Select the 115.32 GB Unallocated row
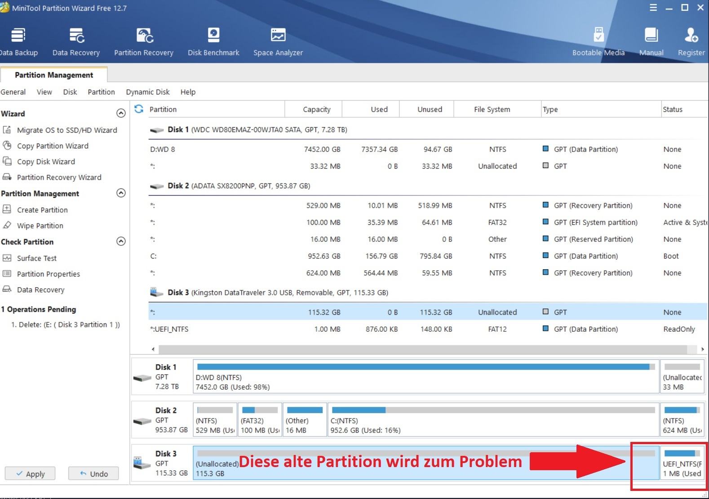This screenshot has width=709, height=499. point(428,312)
